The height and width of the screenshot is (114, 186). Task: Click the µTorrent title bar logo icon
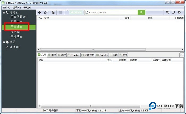[3, 3]
